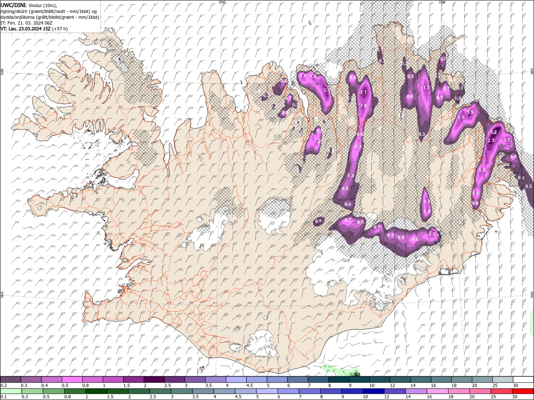Choose the lower legend row swatch labeled 25

[501, 391]
